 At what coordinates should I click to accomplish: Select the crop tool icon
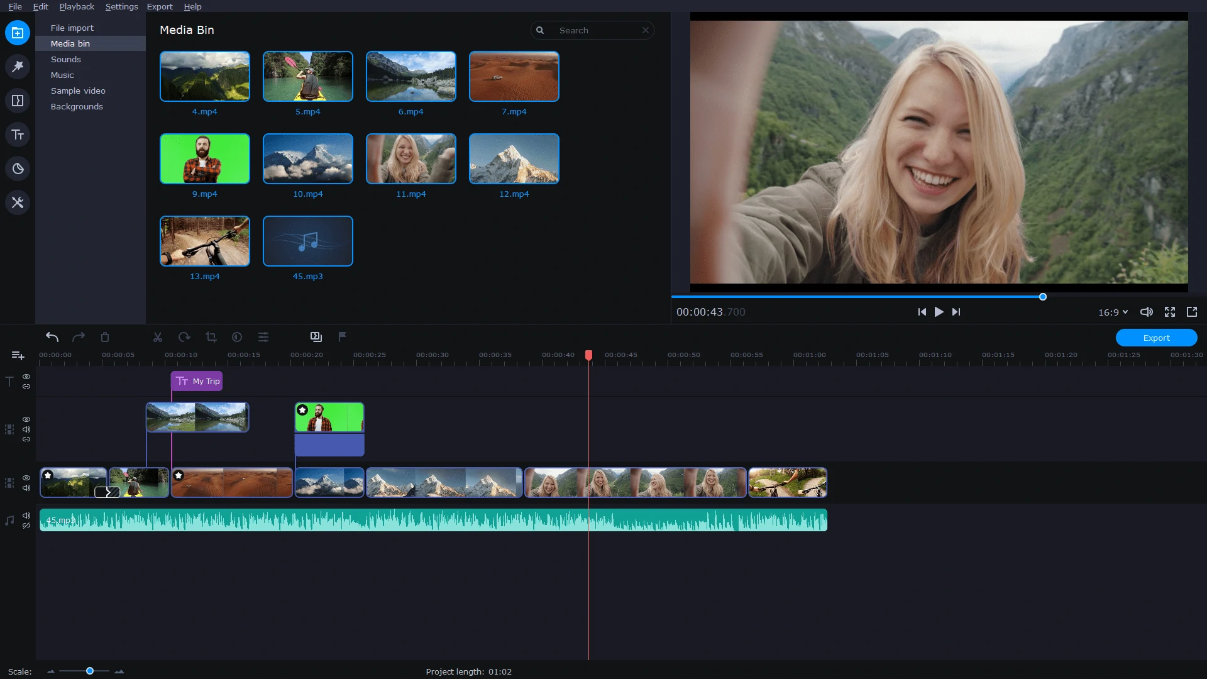click(210, 336)
